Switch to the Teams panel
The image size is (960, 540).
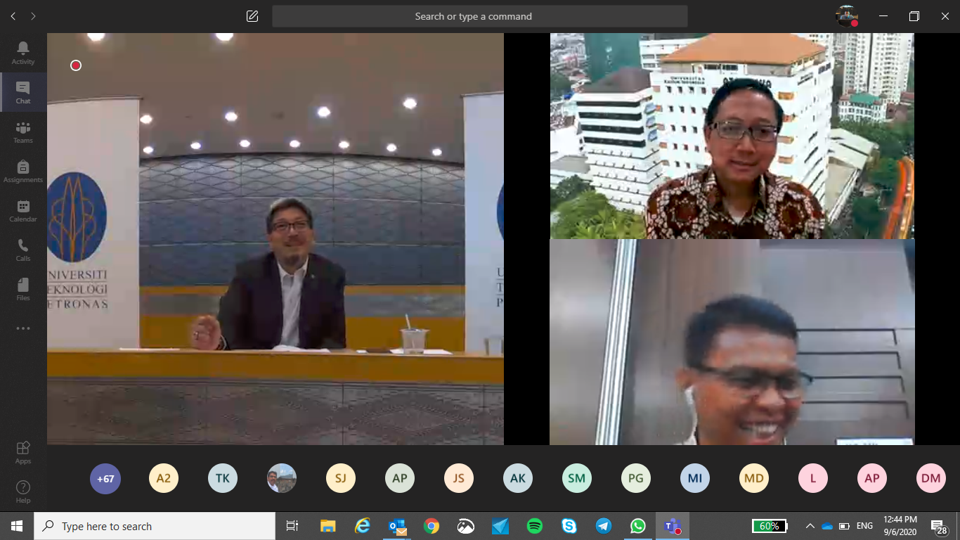coord(22,131)
